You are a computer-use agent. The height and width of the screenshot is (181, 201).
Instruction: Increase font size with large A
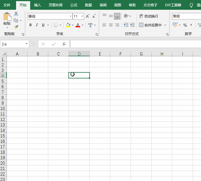(x=88, y=16)
